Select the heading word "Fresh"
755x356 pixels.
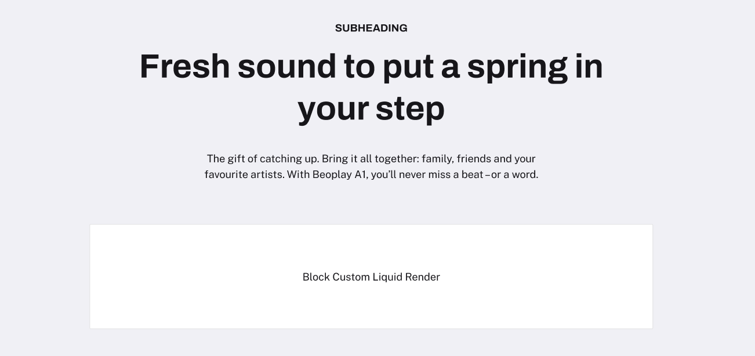(x=185, y=66)
